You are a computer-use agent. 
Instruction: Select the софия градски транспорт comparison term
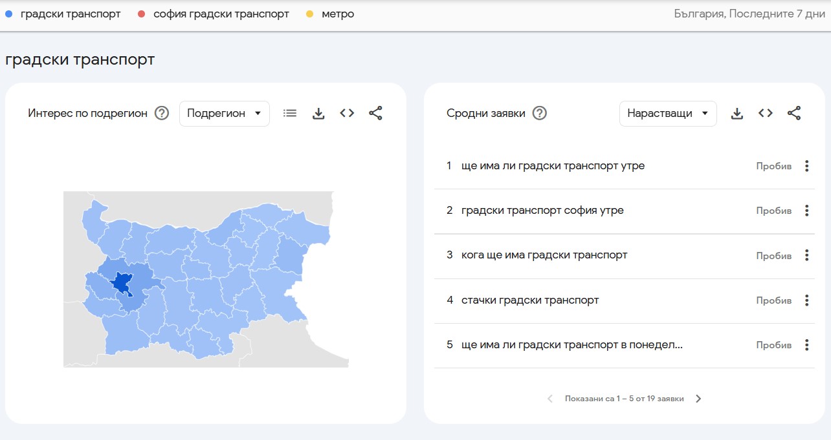point(220,13)
